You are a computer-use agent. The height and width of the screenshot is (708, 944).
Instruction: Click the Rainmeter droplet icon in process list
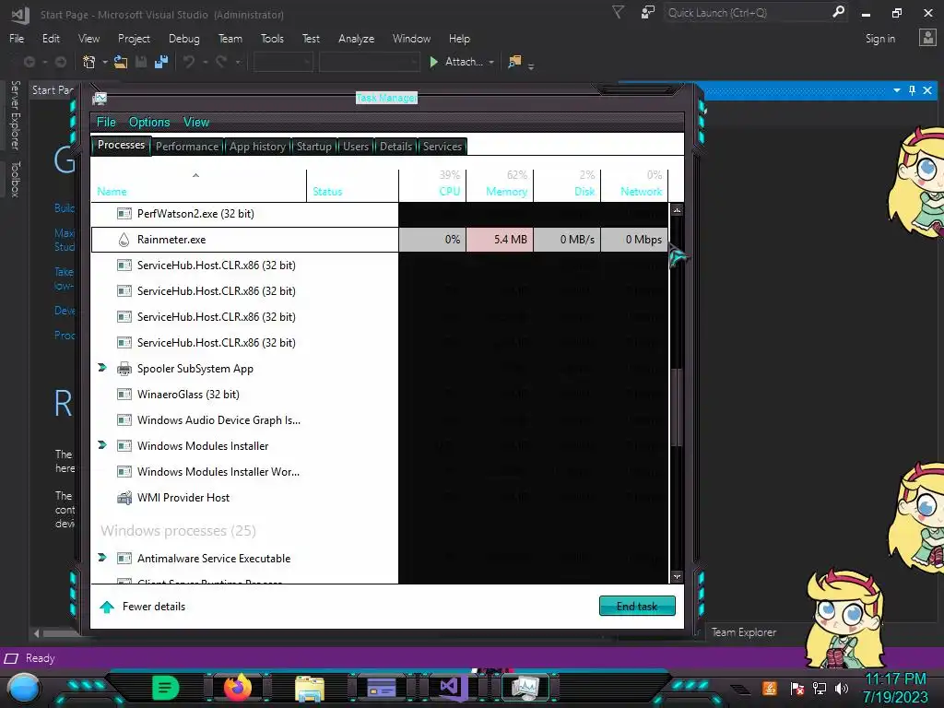124,240
